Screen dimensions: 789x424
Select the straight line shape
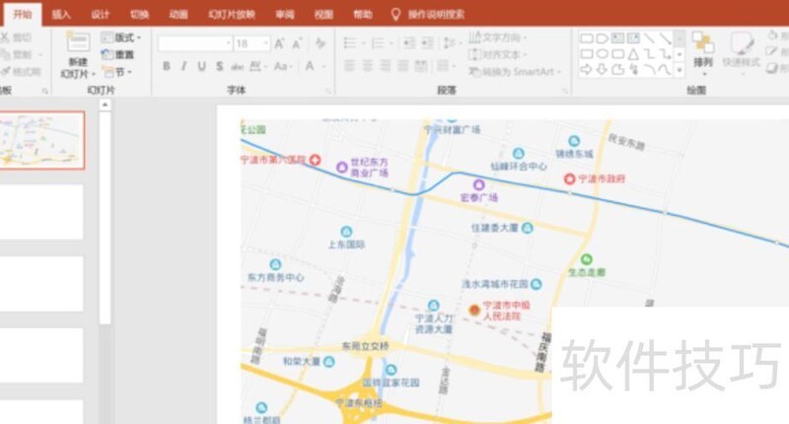[x=649, y=38]
